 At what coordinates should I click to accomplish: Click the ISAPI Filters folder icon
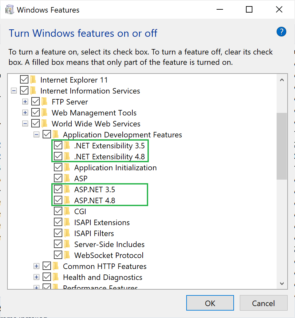click(67, 233)
